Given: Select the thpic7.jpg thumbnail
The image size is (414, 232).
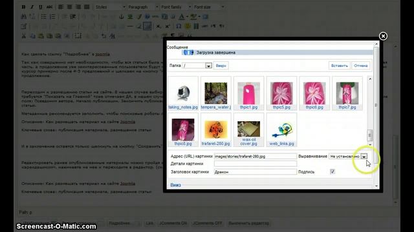Looking at the screenshot, I should (x=347, y=93).
